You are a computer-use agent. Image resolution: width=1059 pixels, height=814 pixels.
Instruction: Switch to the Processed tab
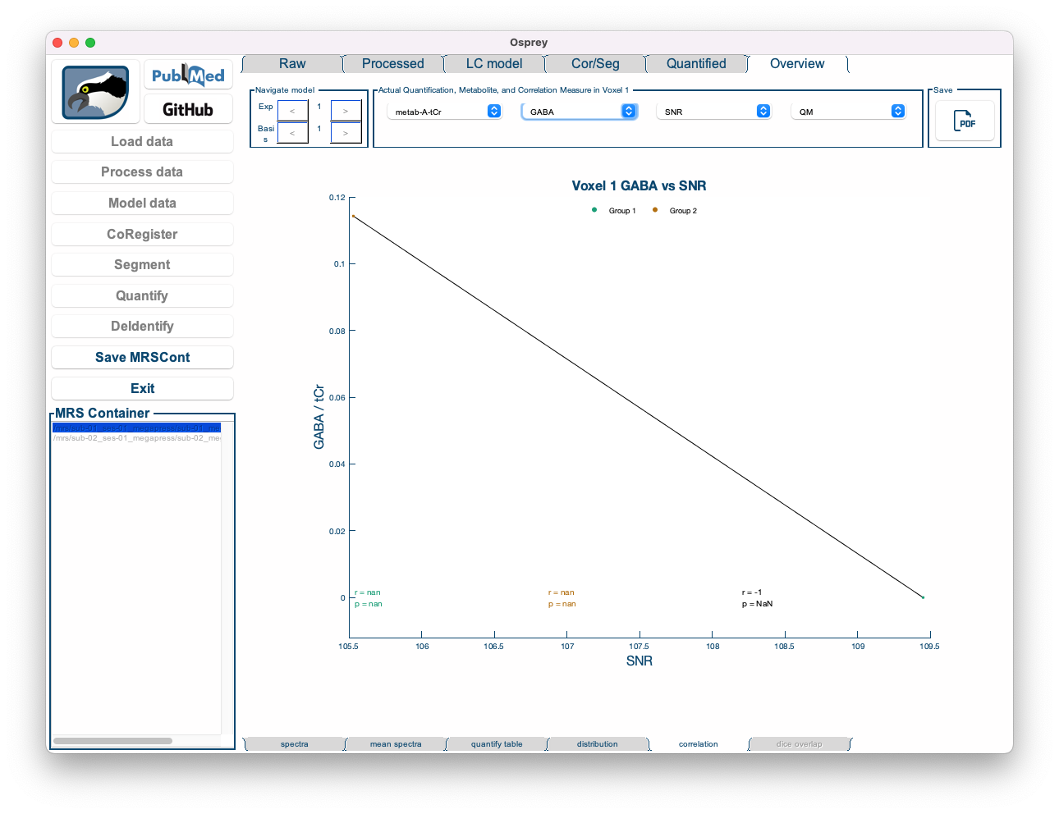tap(393, 64)
